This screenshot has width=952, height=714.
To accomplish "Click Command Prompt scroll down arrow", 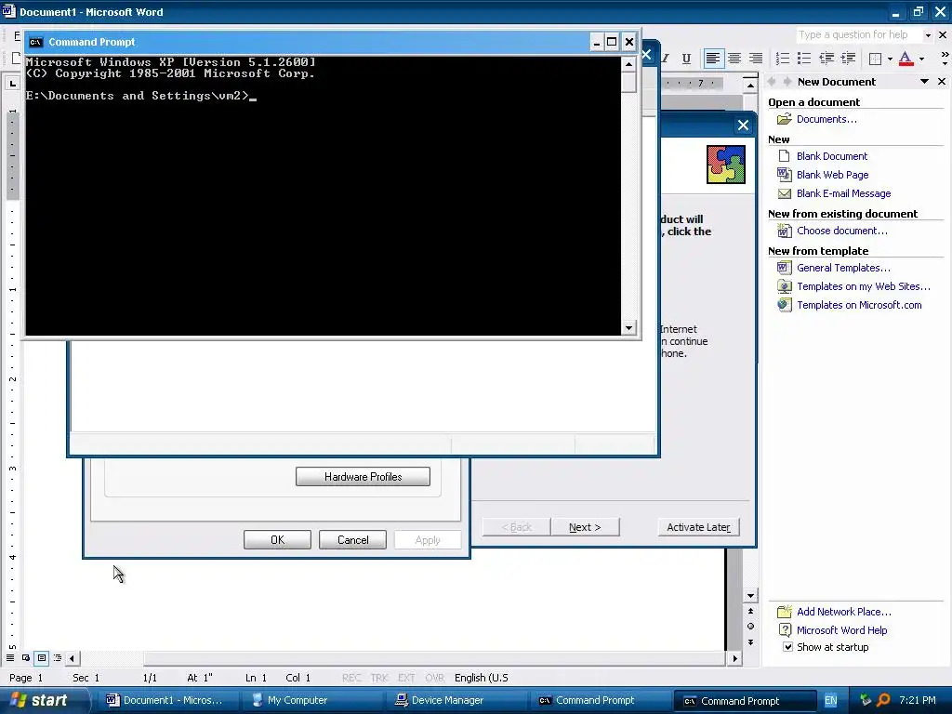I will [629, 328].
